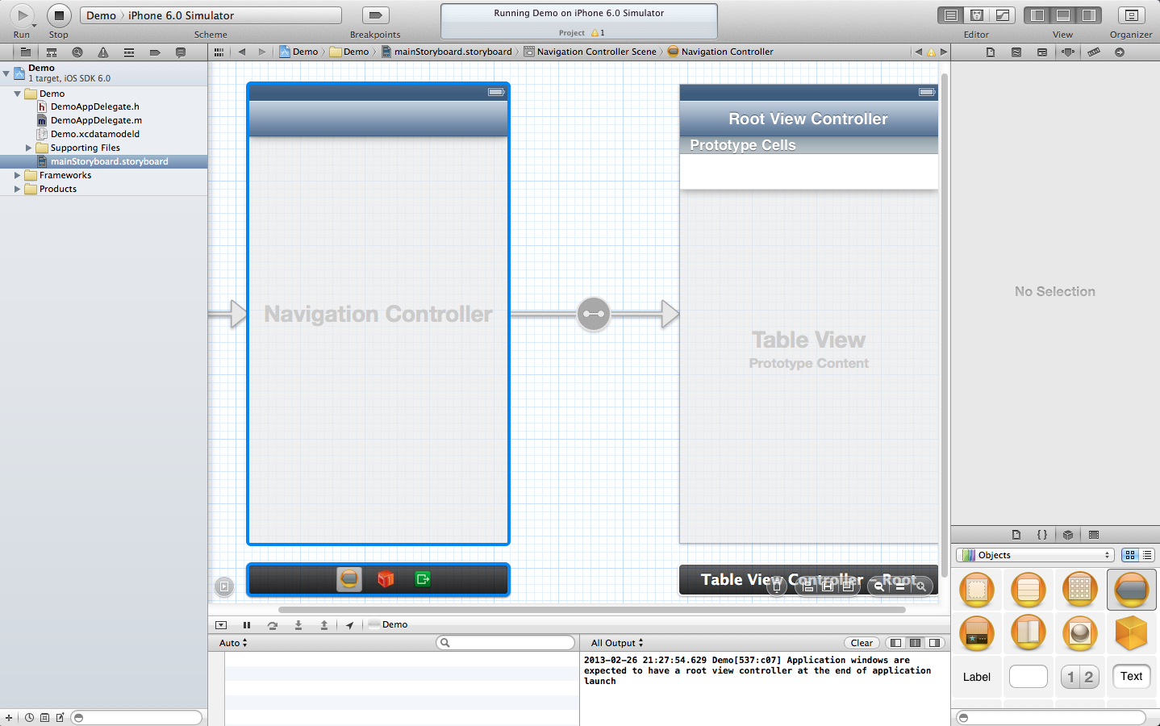The height and width of the screenshot is (726, 1160).
Task: Collapse the Demo group folder
Action: pyautogui.click(x=17, y=94)
